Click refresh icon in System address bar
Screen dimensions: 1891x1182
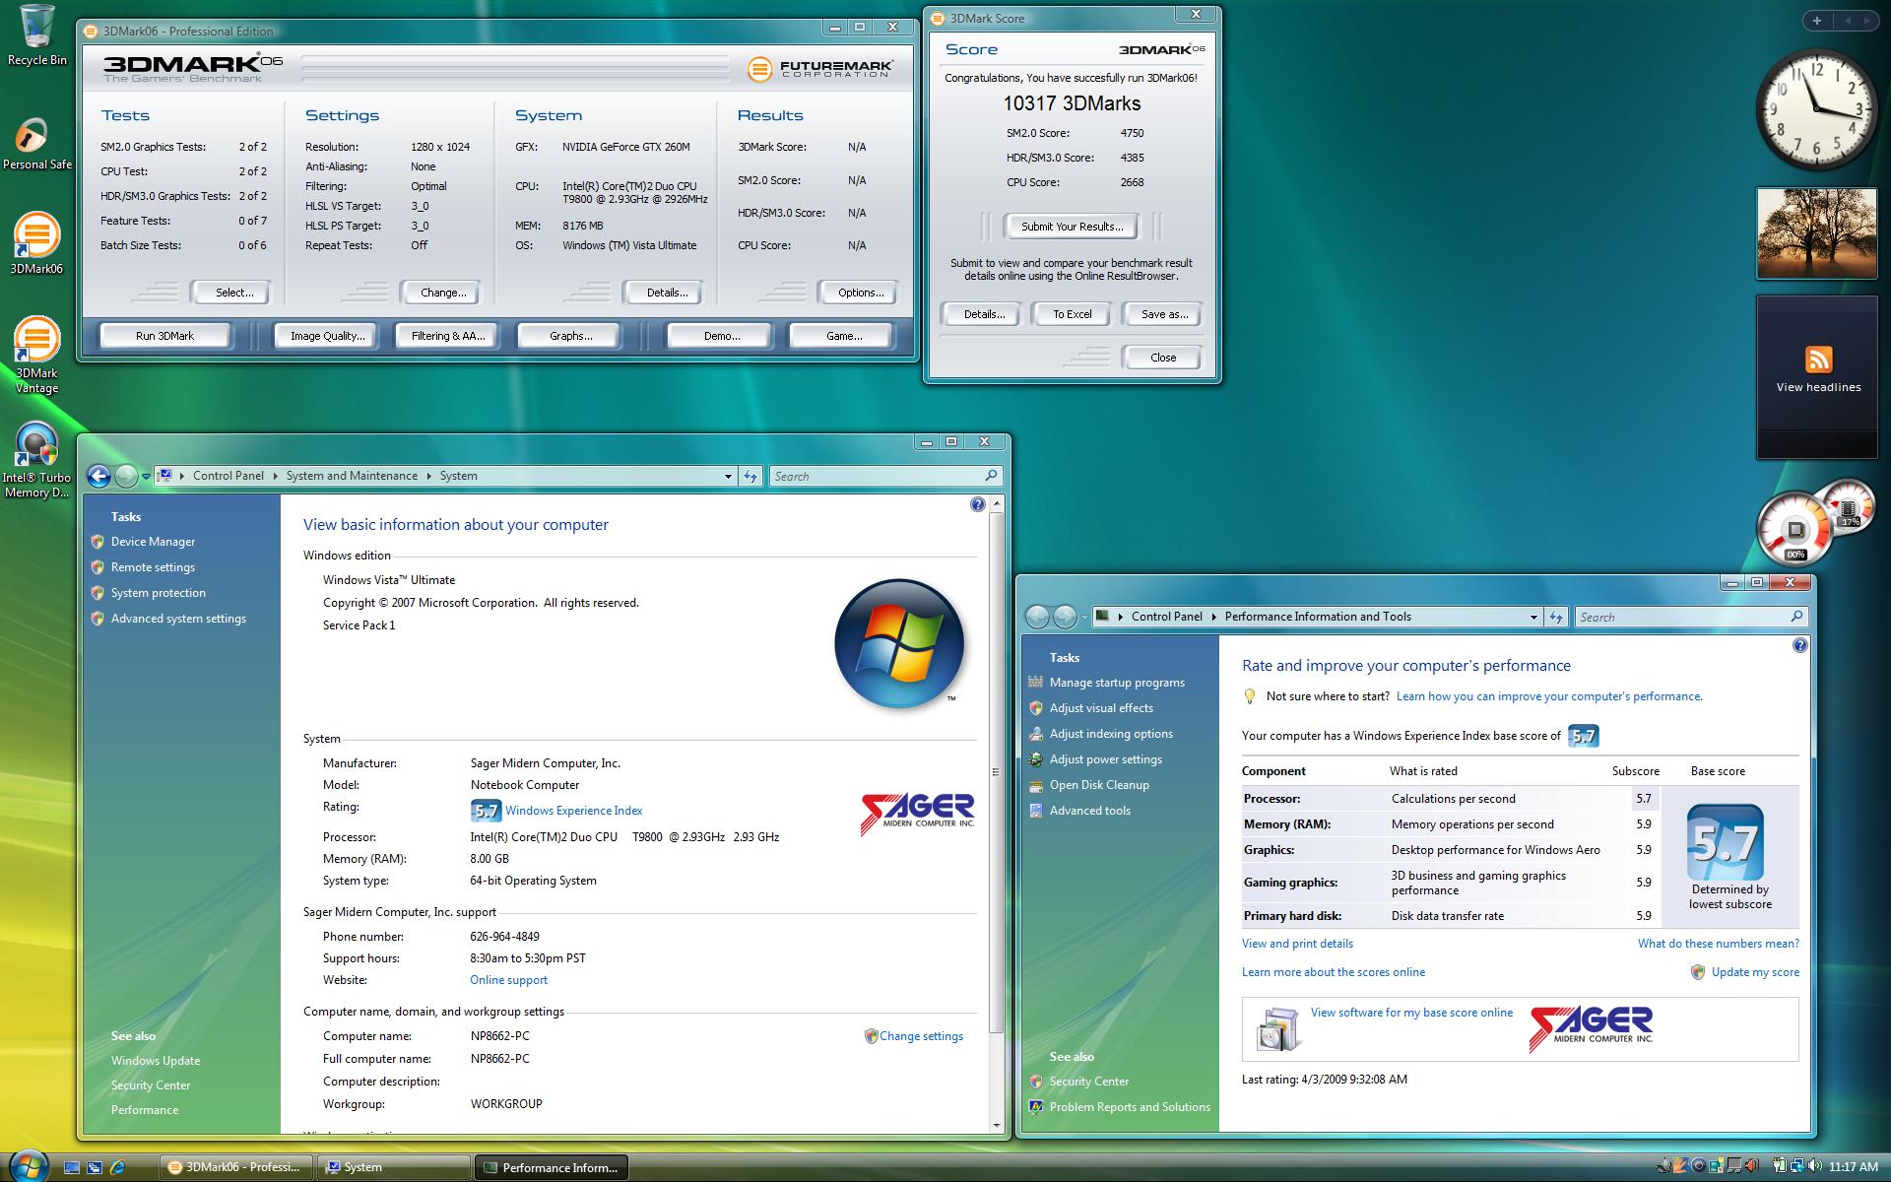[x=750, y=477]
